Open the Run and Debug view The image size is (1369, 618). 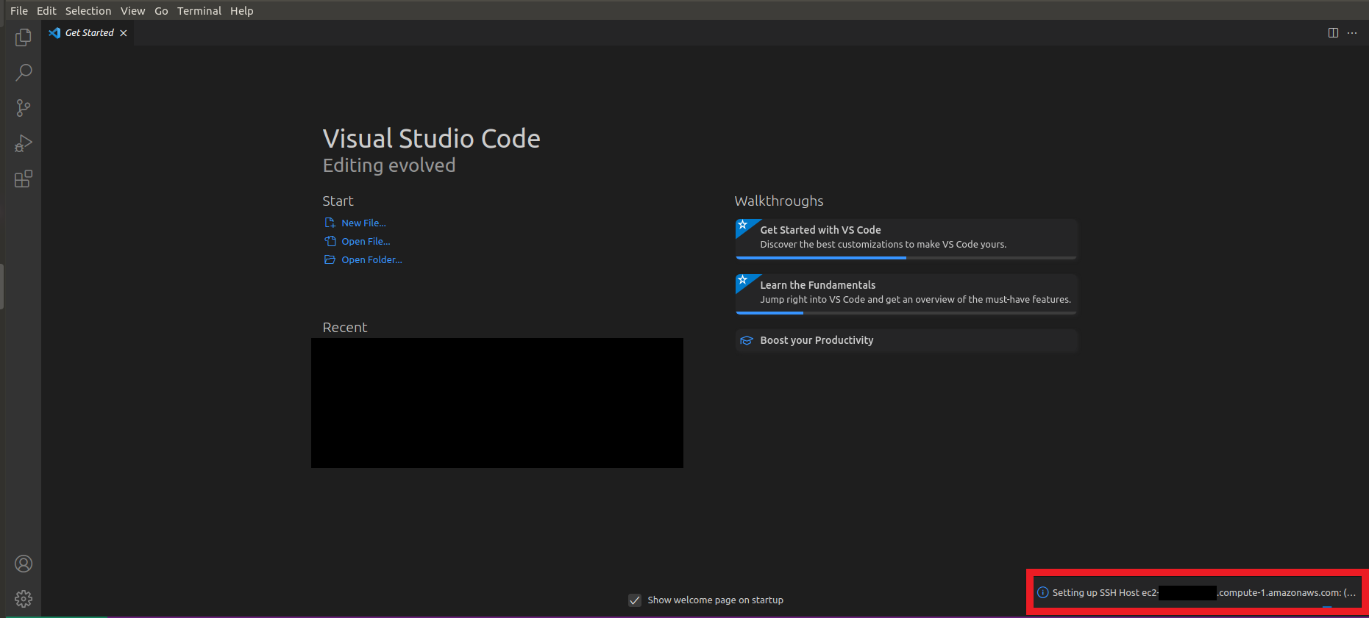(24, 143)
